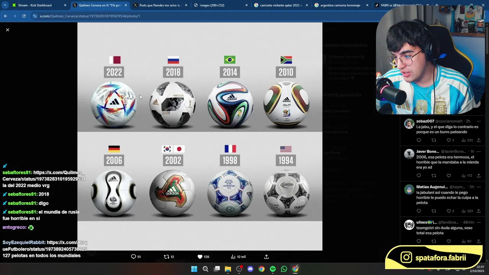Open the Matias Augenui... username link

click(x=432, y=187)
